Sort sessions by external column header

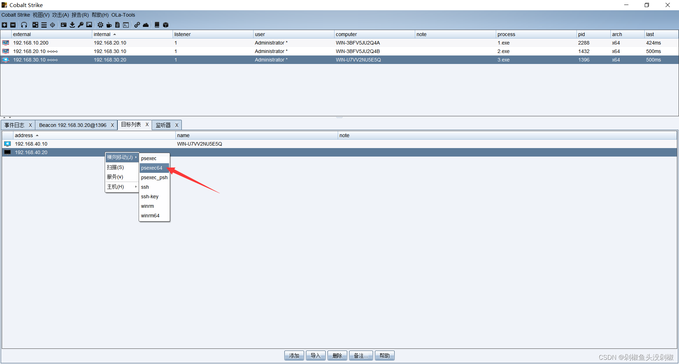(52, 34)
